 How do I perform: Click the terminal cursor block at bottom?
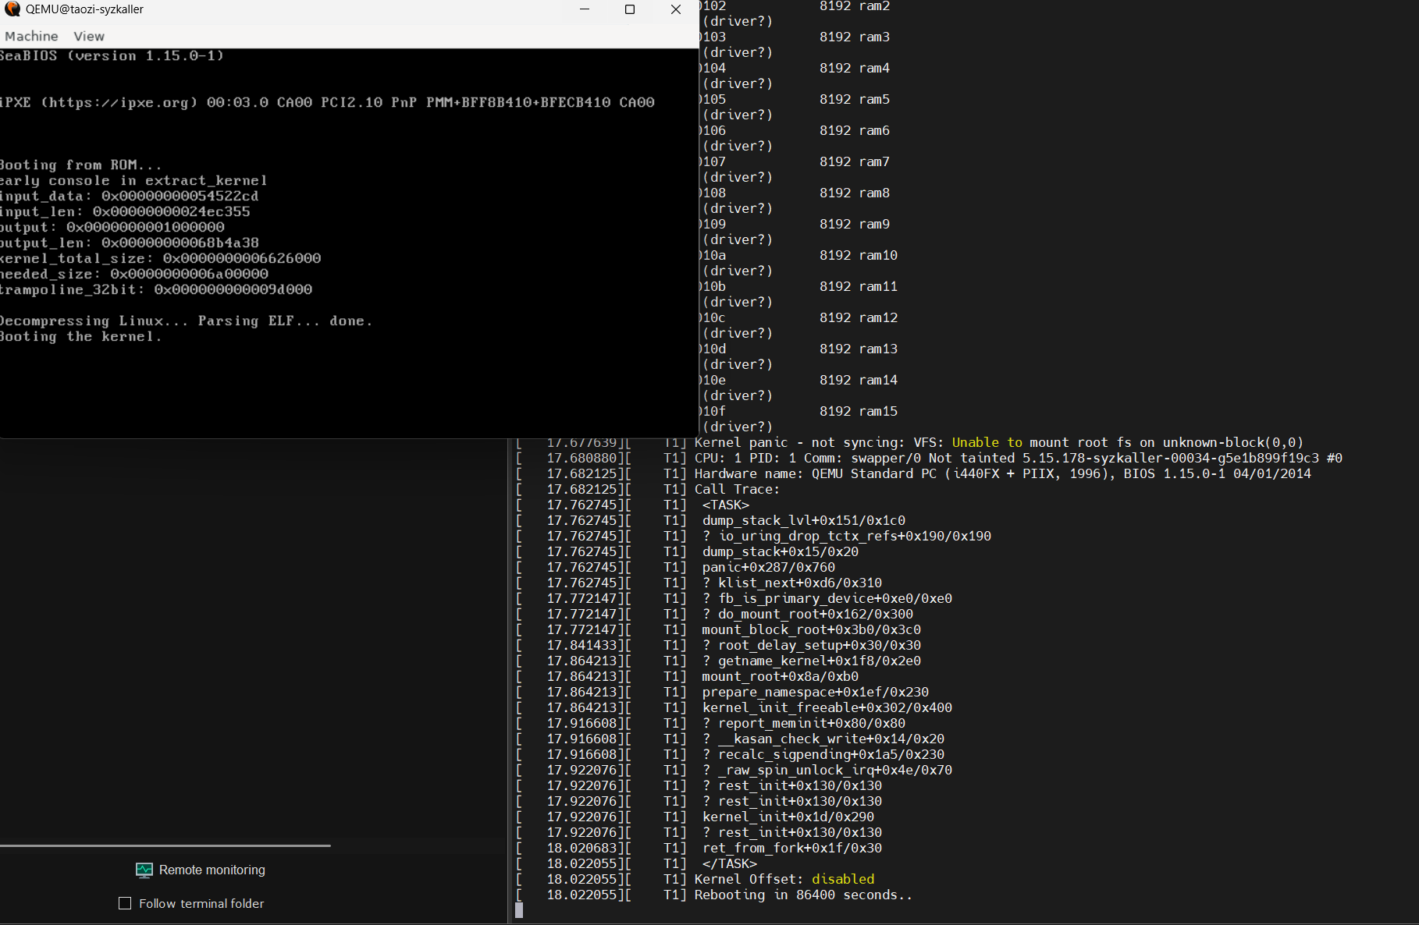point(519,910)
